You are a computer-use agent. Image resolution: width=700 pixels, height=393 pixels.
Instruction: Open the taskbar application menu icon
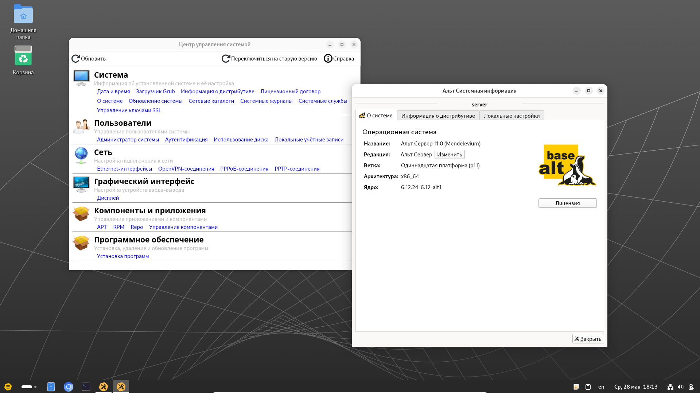(8, 386)
